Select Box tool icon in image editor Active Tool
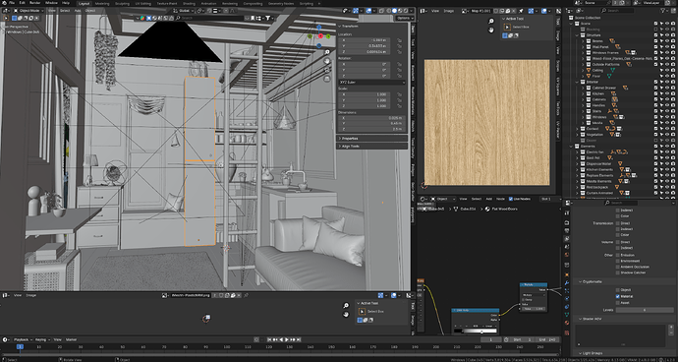The width and height of the screenshot is (678, 362). pos(508,27)
